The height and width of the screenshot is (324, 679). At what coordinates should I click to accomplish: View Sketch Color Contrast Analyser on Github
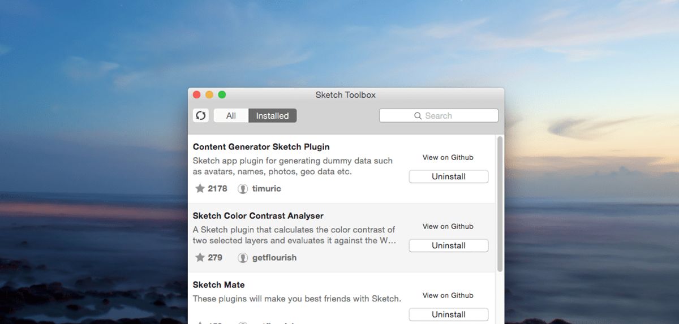pyautogui.click(x=448, y=226)
